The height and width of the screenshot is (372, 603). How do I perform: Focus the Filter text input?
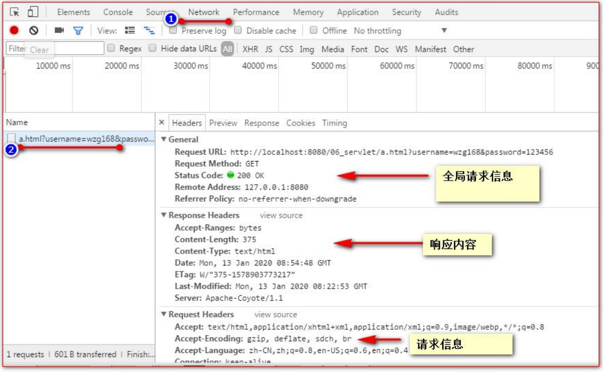55,48
